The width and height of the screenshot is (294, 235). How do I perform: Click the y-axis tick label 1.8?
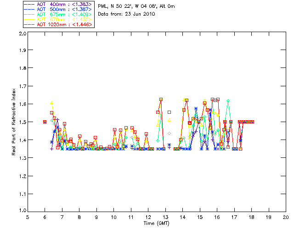pyautogui.click(x=23, y=68)
